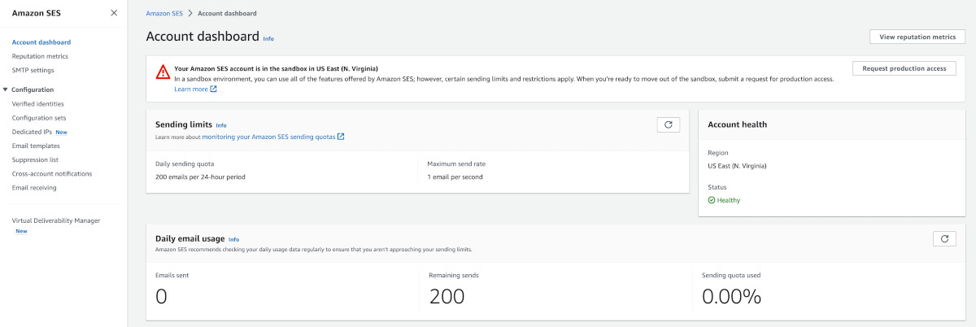The width and height of the screenshot is (976, 327).
Task: Click the Amazon SES breadcrumb link
Action: click(163, 14)
